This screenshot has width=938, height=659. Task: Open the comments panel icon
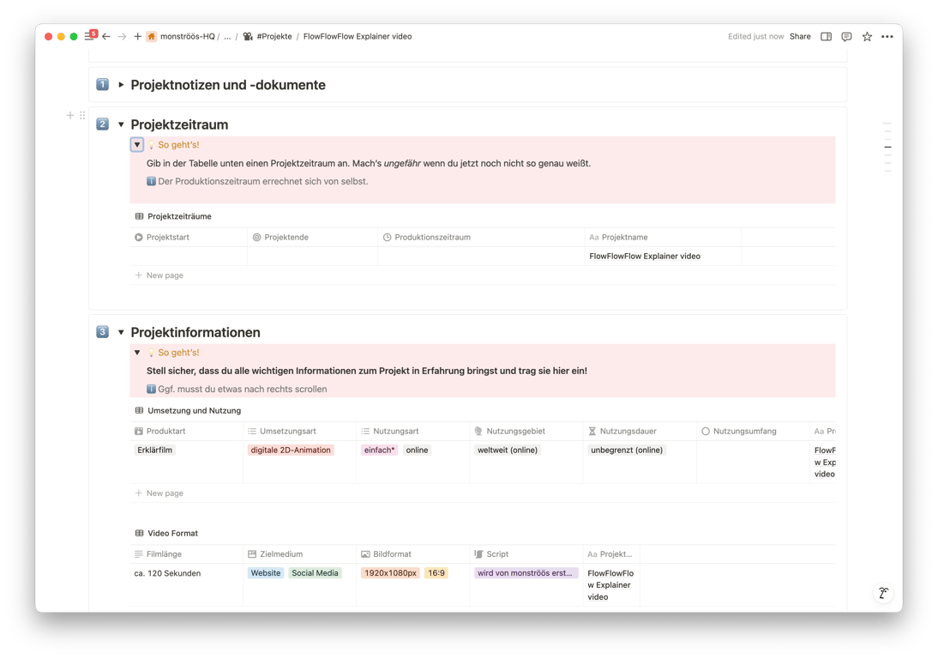coord(846,37)
